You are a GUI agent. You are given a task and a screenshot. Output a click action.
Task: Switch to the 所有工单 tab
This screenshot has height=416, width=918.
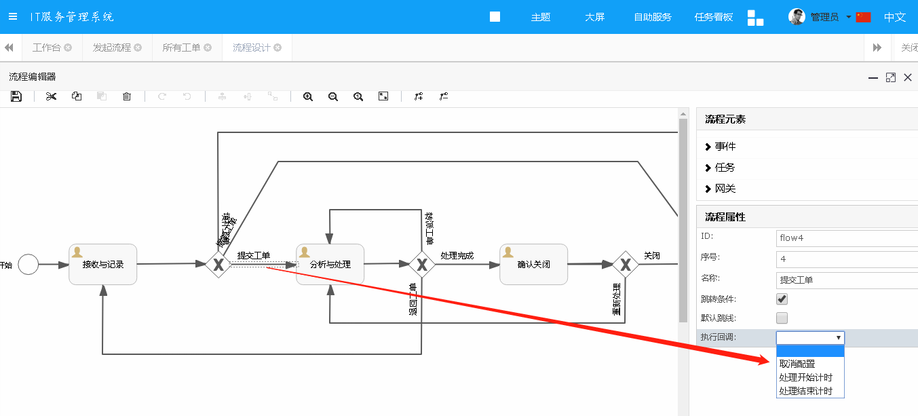(181, 48)
